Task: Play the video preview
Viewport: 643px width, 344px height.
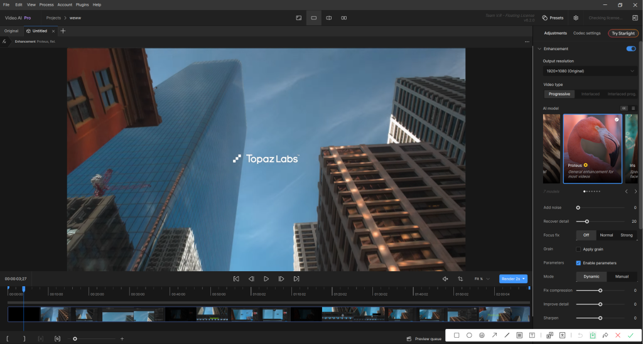Action: pyautogui.click(x=266, y=279)
